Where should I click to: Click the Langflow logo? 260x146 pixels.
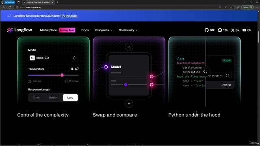19,30
